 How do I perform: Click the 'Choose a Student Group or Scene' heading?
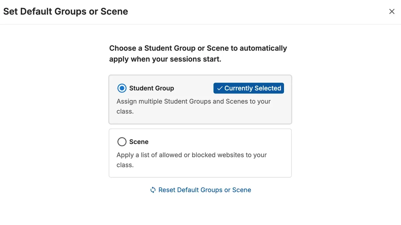click(198, 54)
